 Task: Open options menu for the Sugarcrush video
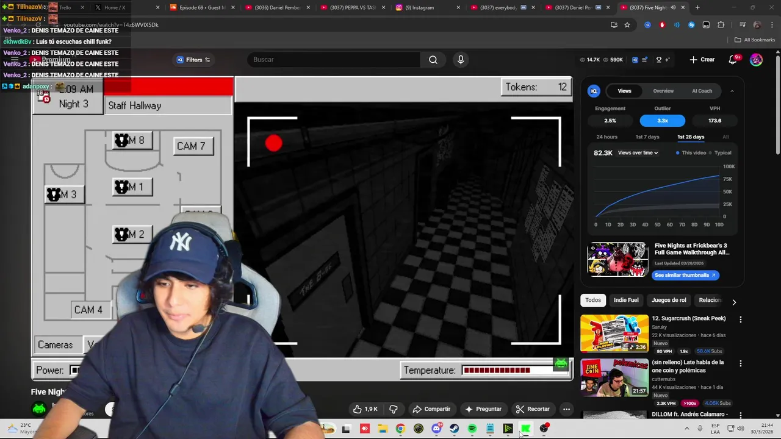[x=740, y=319]
